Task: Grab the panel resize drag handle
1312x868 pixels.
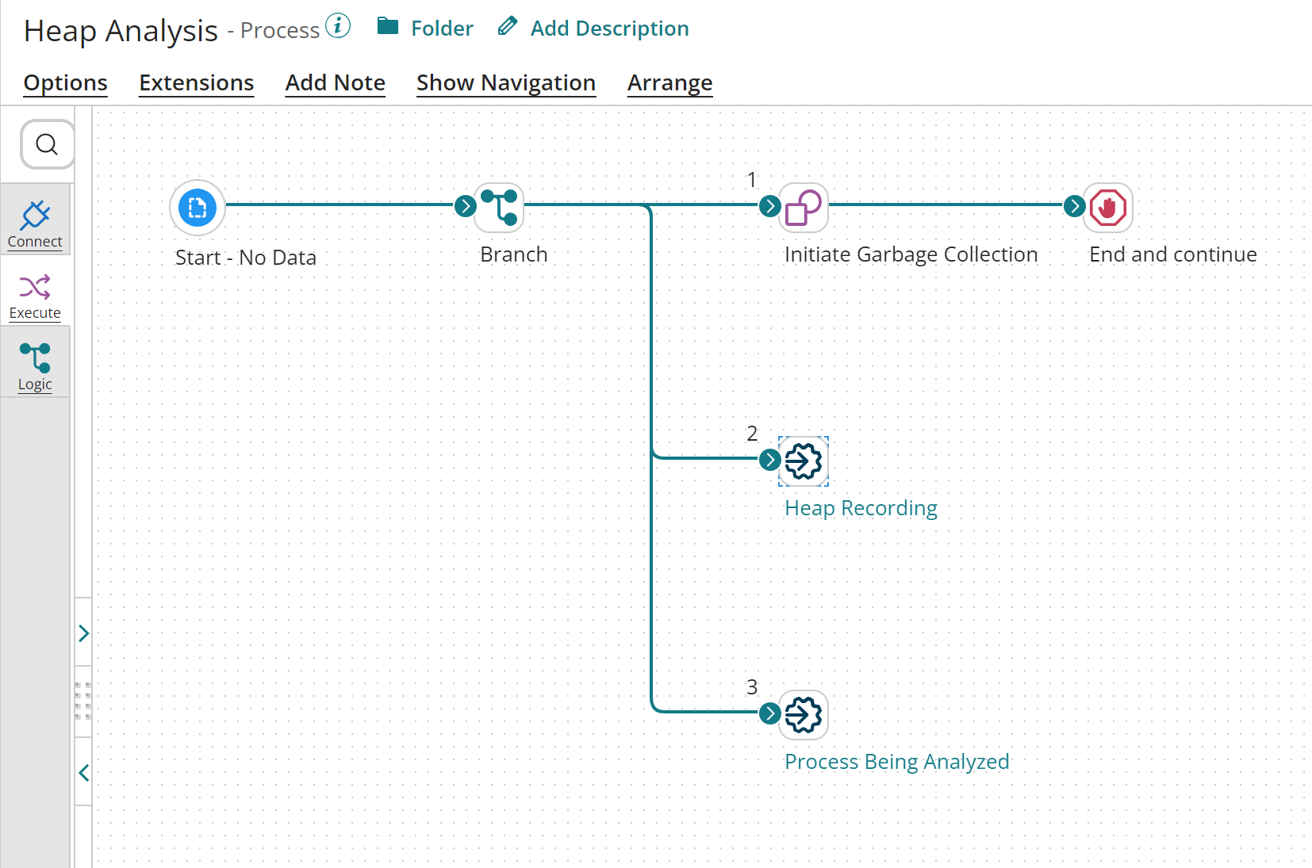Action: coord(83,701)
